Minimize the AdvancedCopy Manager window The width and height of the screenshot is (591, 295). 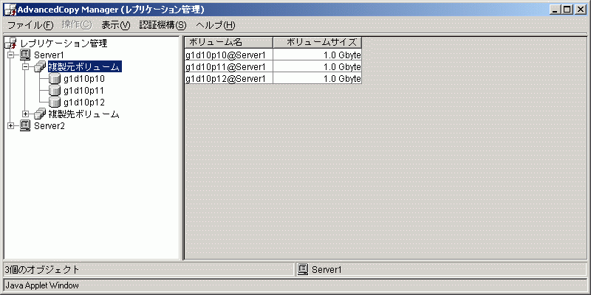click(554, 10)
